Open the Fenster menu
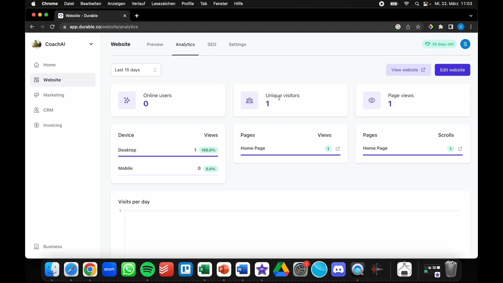The image size is (503, 283). [221, 4]
